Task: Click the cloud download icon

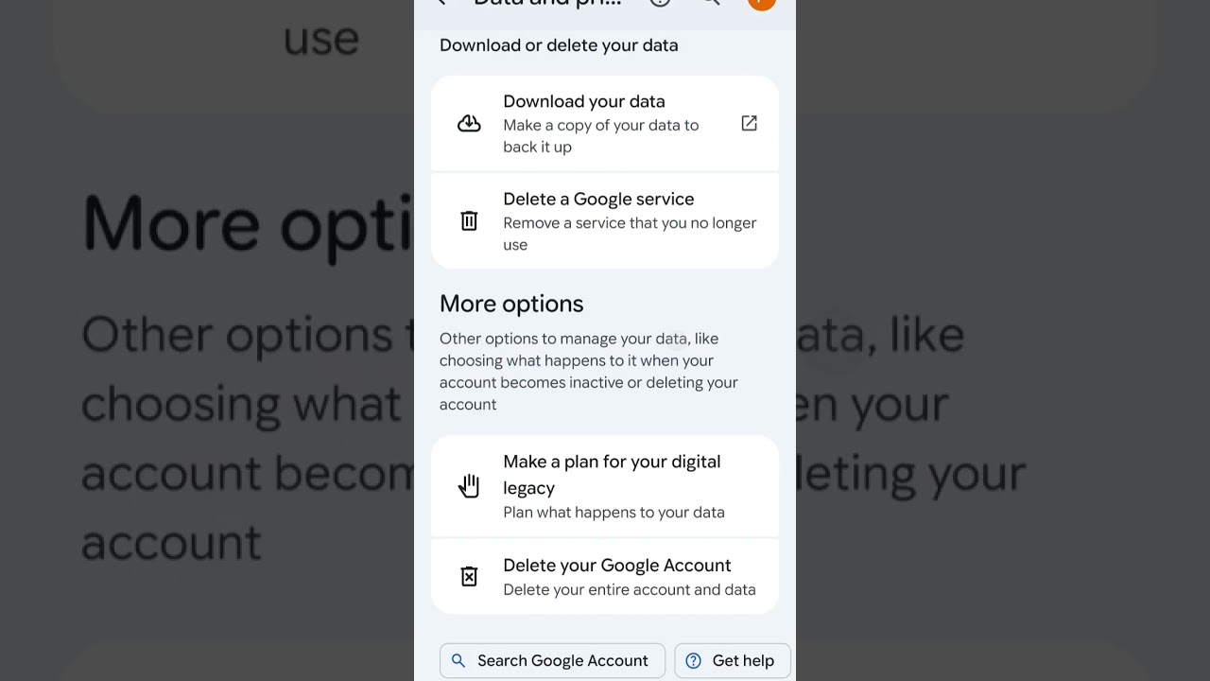Action: (469, 124)
